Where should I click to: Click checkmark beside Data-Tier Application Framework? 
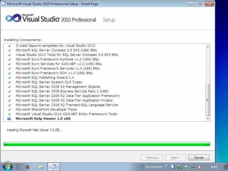click(x=9, y=96)
